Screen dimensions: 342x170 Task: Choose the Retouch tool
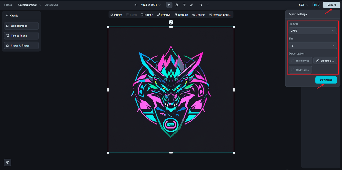(x=181, y=15)
